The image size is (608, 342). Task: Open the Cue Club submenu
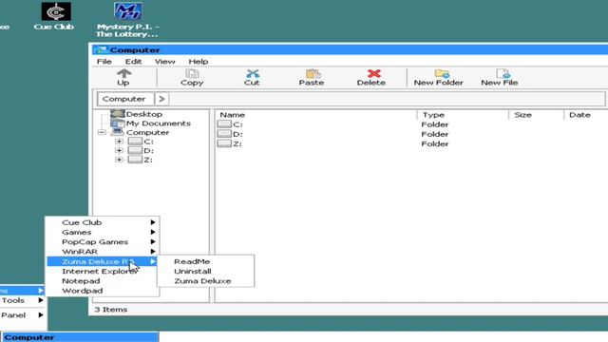[103, 222]
